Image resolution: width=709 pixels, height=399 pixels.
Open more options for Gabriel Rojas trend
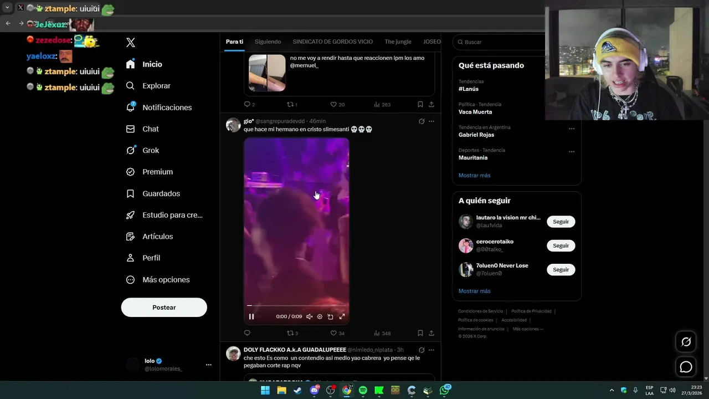pos(572,129)
